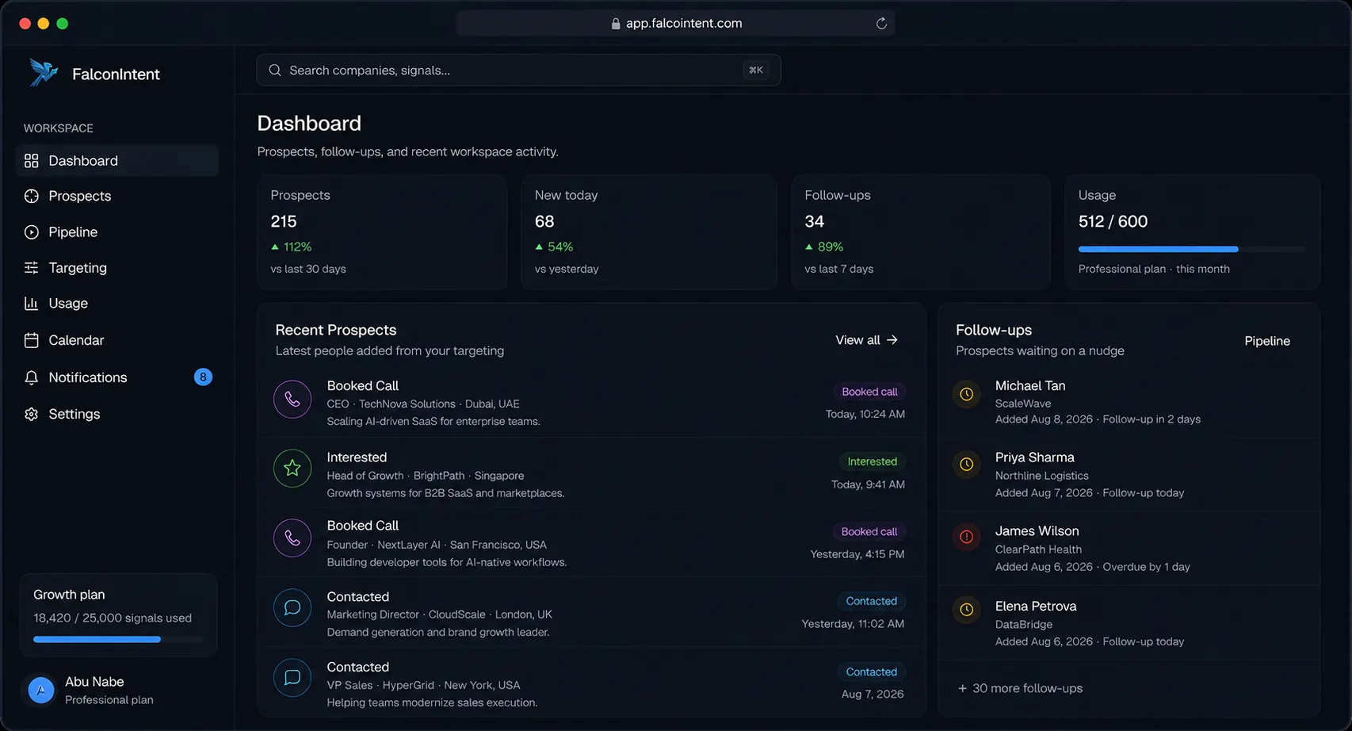Open Settings in the sidebar
The width and height of the screenshot is (1352, 731).
[117, 414]
